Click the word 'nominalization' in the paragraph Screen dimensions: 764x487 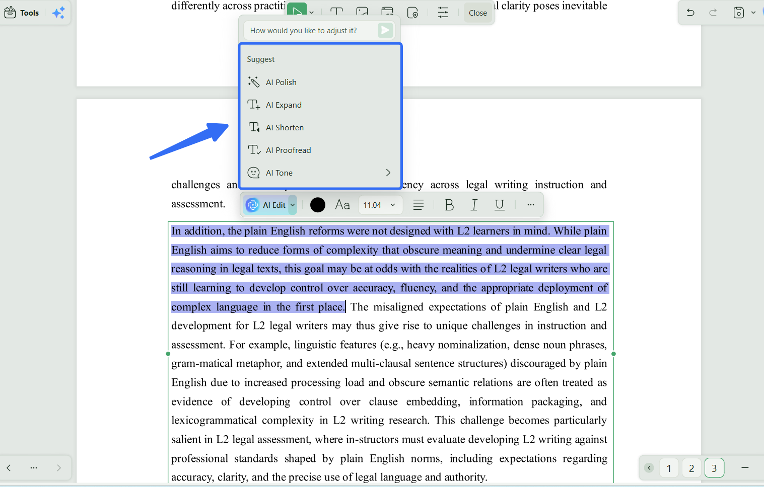[x=474, y=345]
